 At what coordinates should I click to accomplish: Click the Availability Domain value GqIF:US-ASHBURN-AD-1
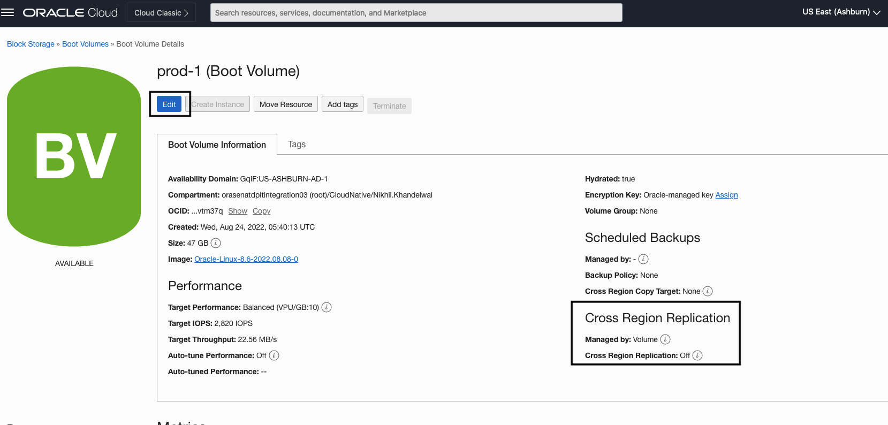(284, 179)
